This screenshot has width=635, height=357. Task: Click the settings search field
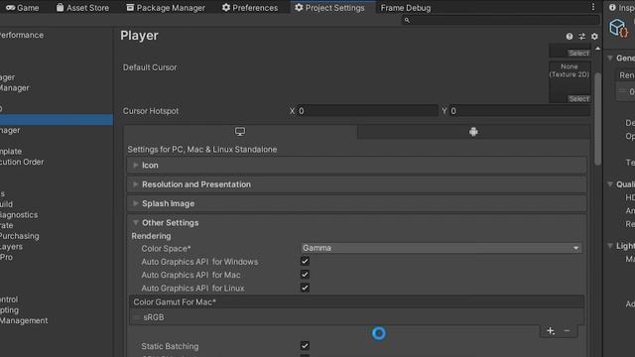pos(500,20)
